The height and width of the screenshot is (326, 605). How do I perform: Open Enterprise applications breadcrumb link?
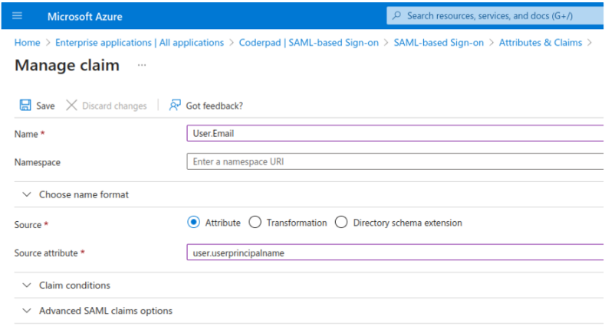point(140,43)
